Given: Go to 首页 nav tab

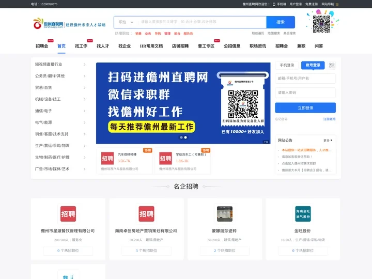Looking at the screenshot, I should (61, 46).
